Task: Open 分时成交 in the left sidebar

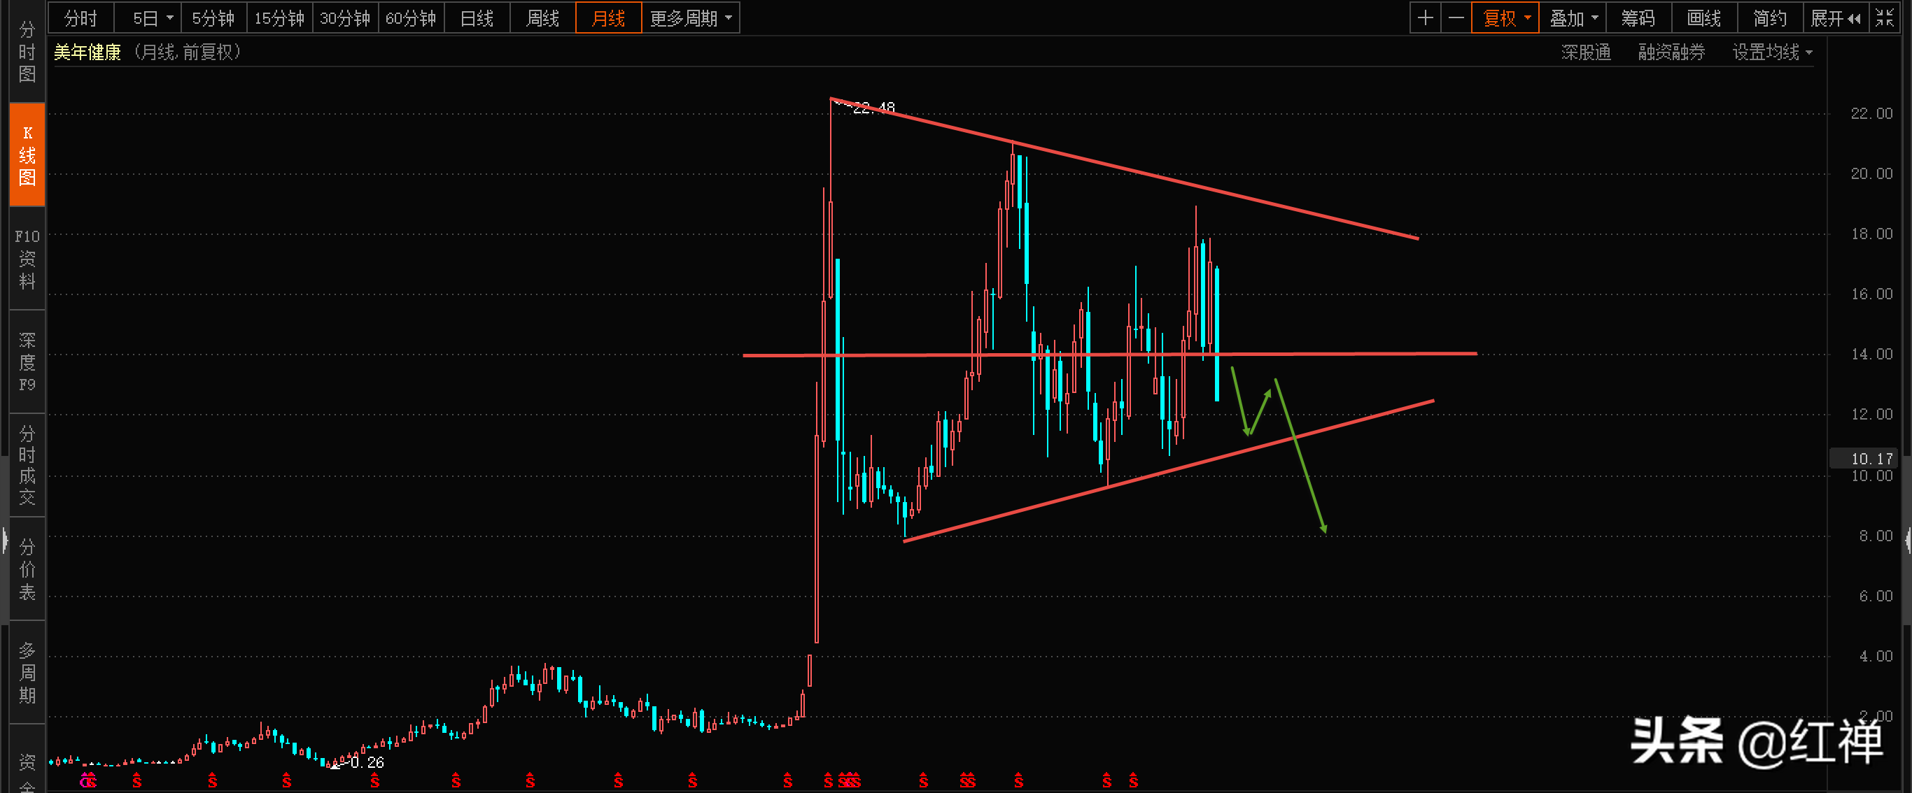Action: tap(27, 465)
